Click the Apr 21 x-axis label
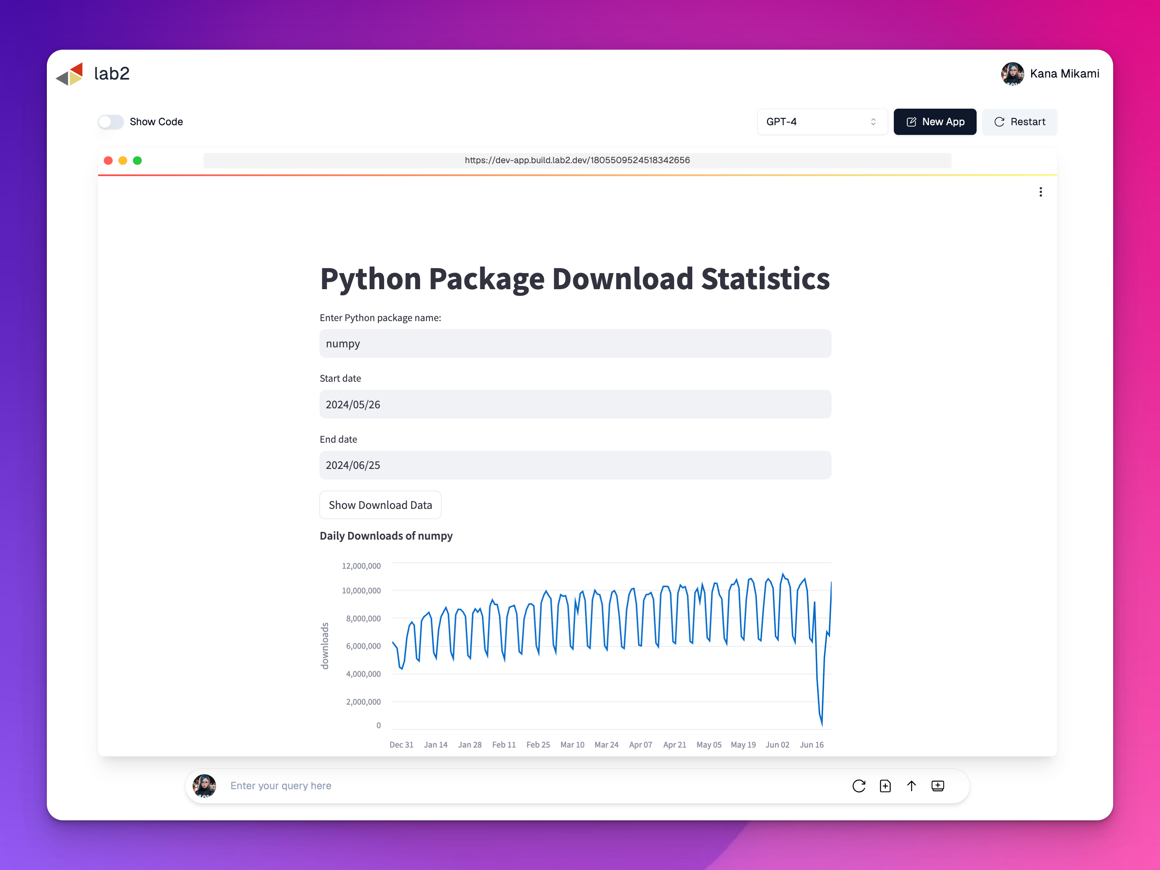The height and width of the screenshot is (870, 1160). tap(675, 745)
